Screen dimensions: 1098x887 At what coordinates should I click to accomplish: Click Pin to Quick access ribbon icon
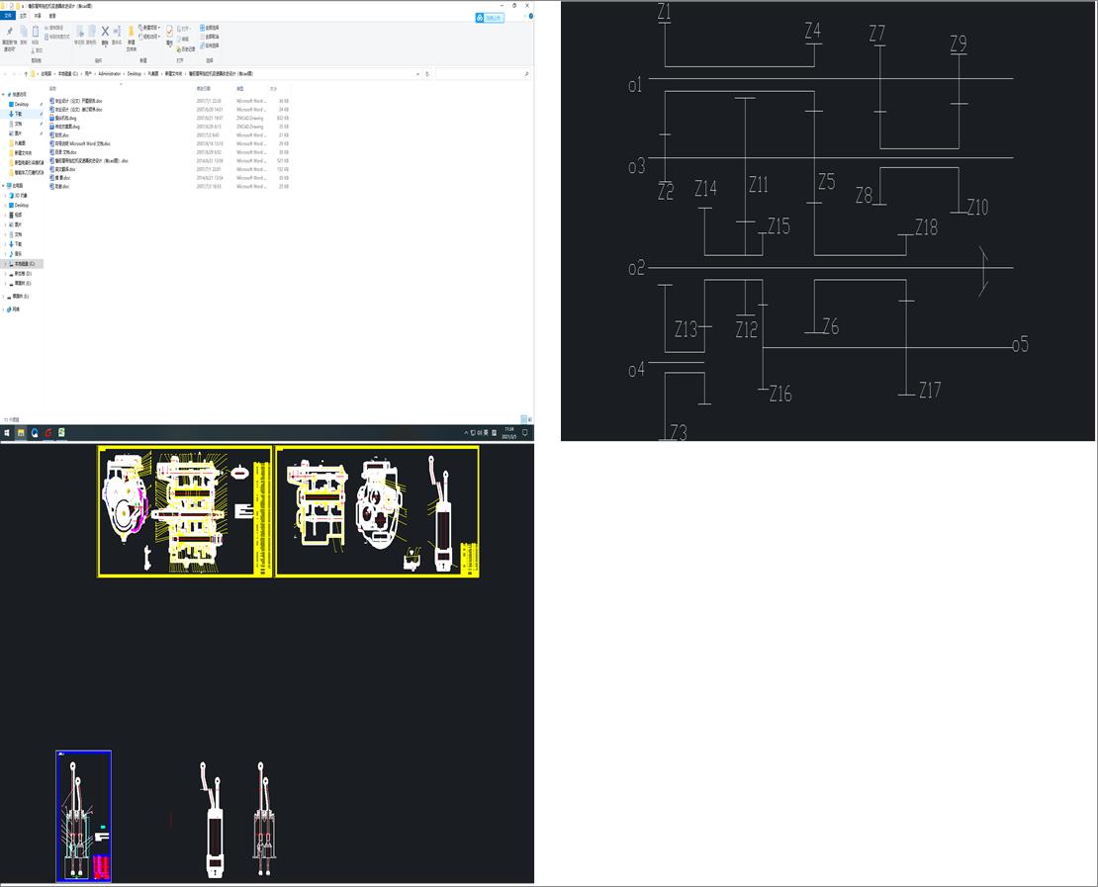[9, 33]
